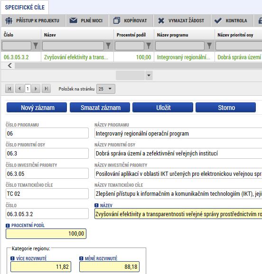This screenshot has height=274, width=262.
Task: Go to next page of records
Action: [x=36, y=89]
